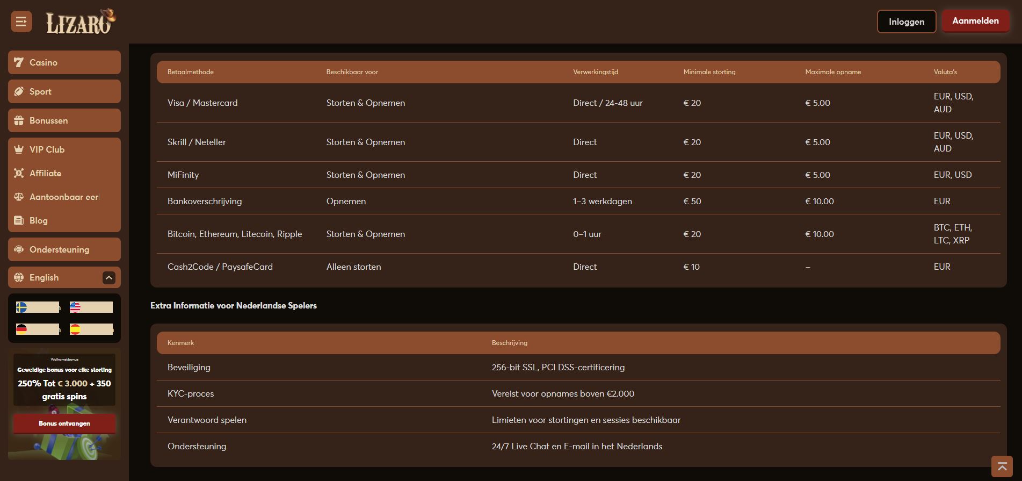Click the Direct / 24-48 uur cell
The height and width of the screenshot is (481, 1022).
pyautogui.click(x=608, y=103)
